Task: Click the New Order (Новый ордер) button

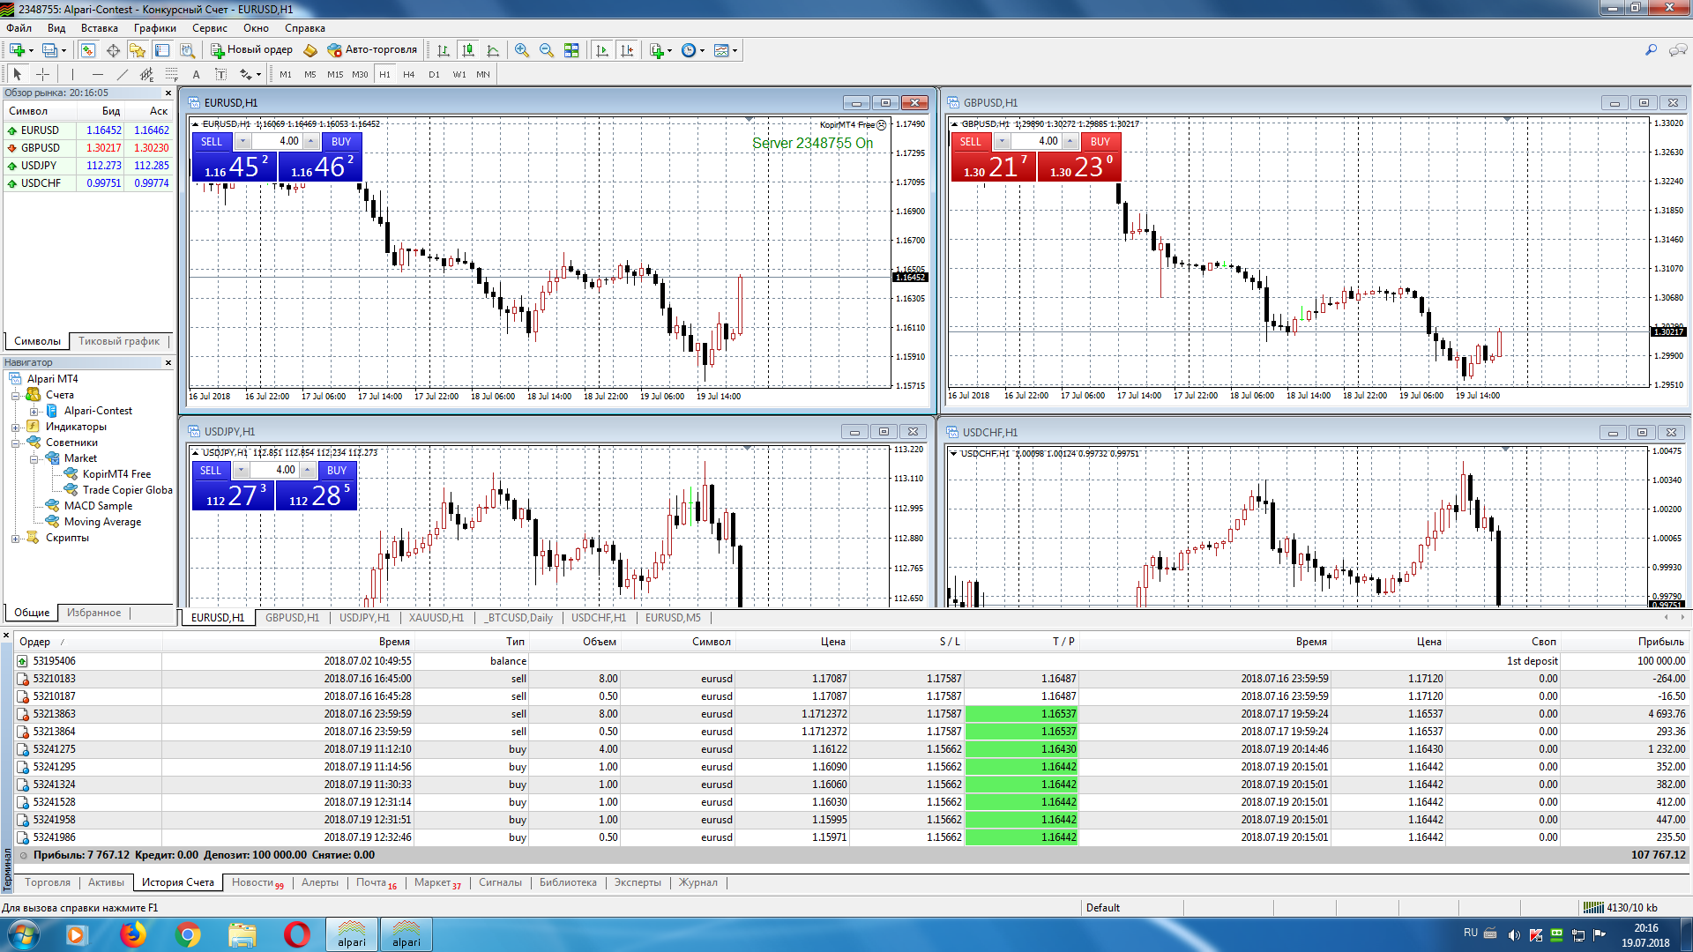Action: coord(251,50)
